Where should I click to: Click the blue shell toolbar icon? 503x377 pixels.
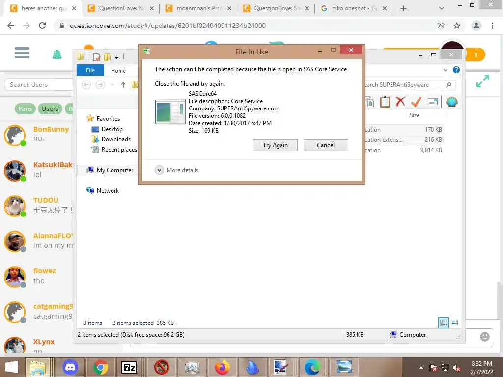452,102
